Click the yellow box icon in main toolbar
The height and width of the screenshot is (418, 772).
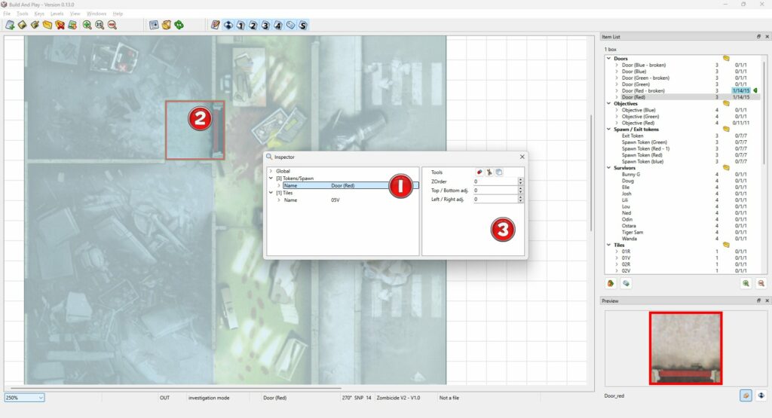click(167, 25)
